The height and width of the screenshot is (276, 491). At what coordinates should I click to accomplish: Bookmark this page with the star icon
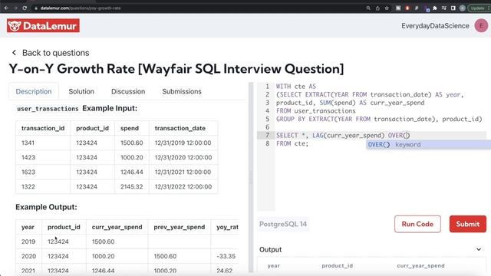tap(387, 8)
